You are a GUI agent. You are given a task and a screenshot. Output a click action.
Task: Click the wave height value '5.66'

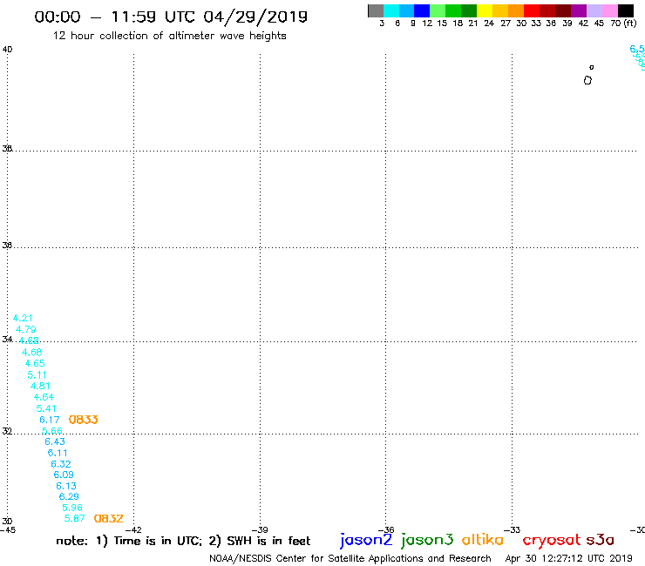[x=52, y=431]
